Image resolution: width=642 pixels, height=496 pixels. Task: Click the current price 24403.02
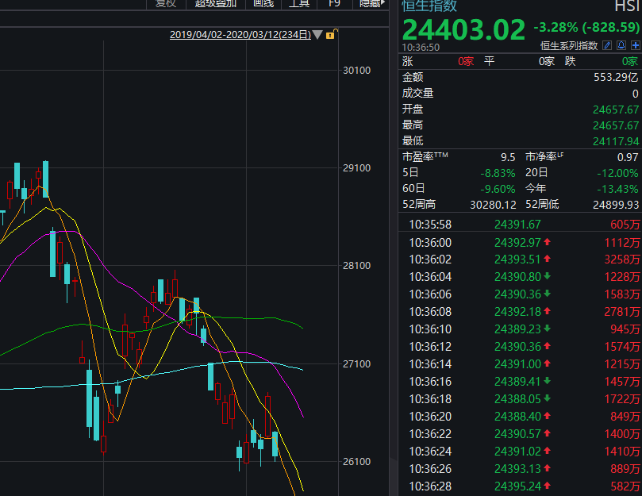click(x=463, y=29)
